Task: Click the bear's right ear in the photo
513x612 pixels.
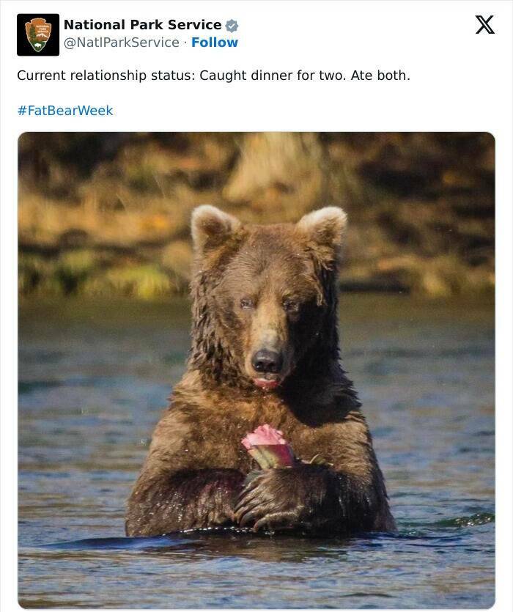Action: click(323, 227)
